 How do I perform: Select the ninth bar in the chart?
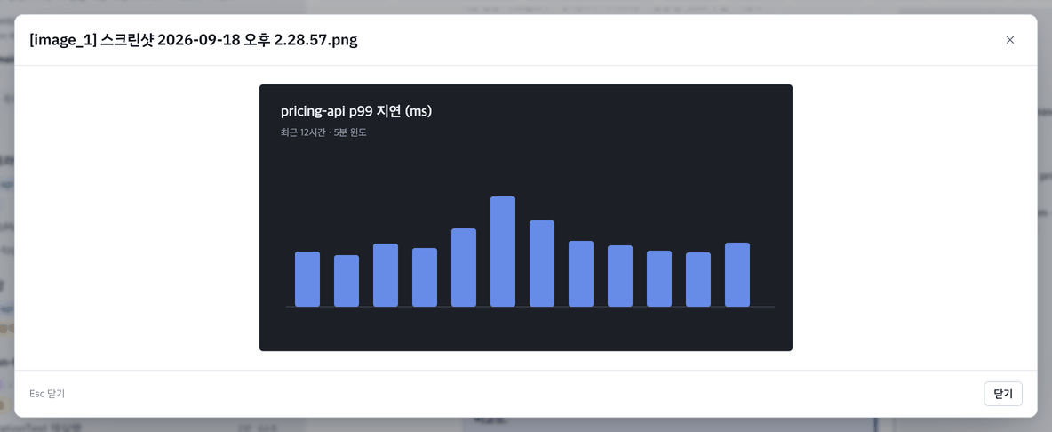[x=620, y=276]
